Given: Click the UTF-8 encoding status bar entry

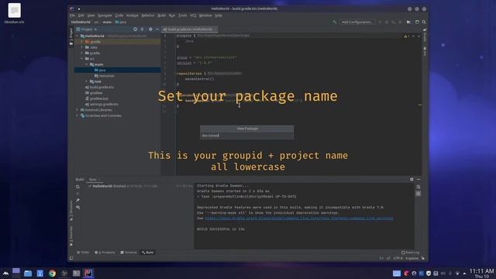Looking at the screenshot, I should coord(398,258).
